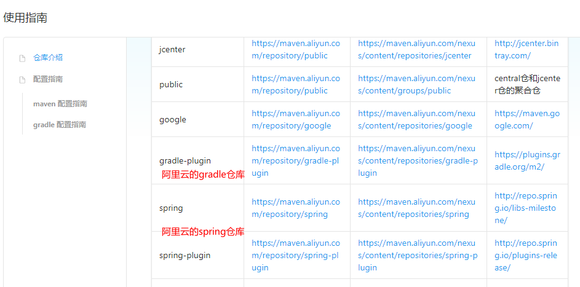Open the nexus/content/repositories/spring link
This screenshot has height=287, width=580.
coord(417,208)
